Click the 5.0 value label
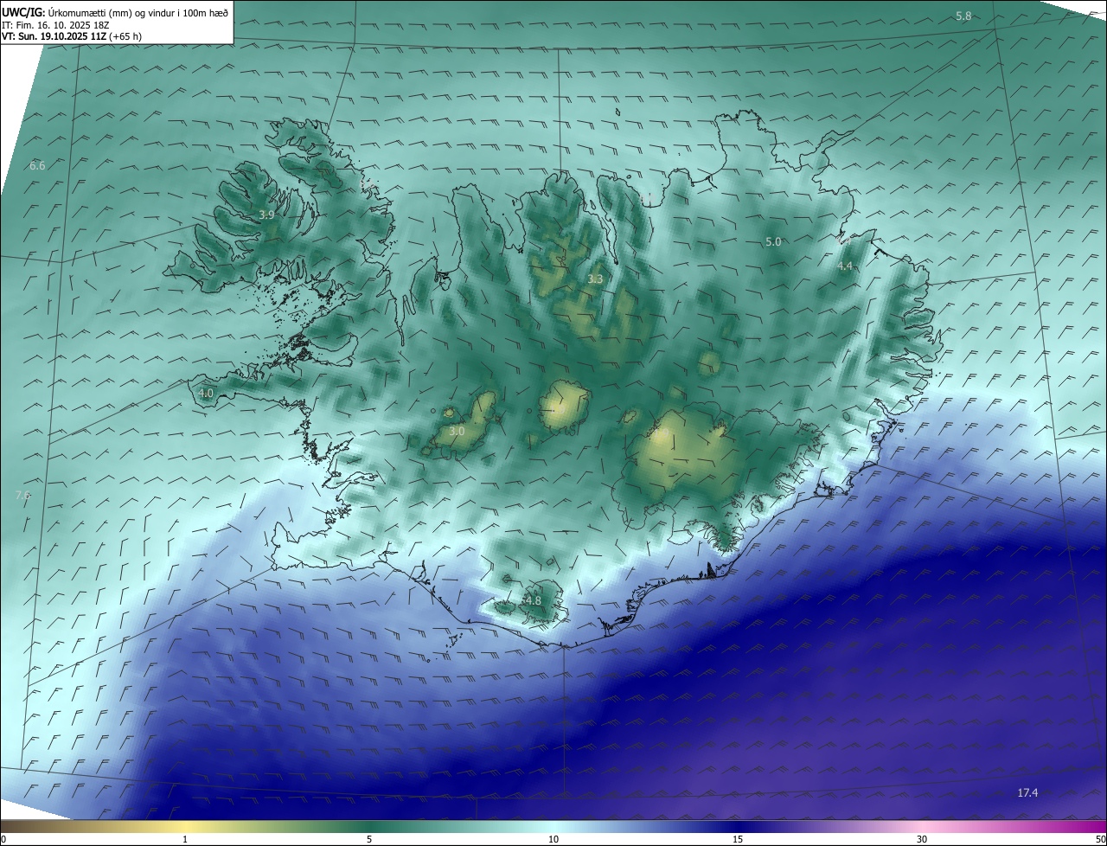 [773, 242]
